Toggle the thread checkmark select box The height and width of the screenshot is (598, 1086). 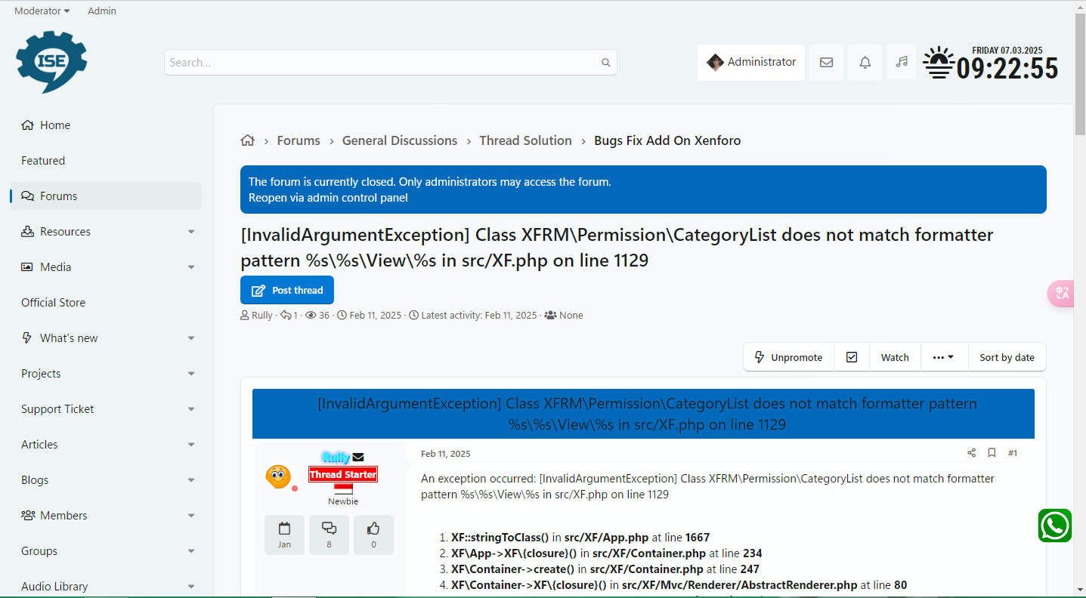point(852,357)
